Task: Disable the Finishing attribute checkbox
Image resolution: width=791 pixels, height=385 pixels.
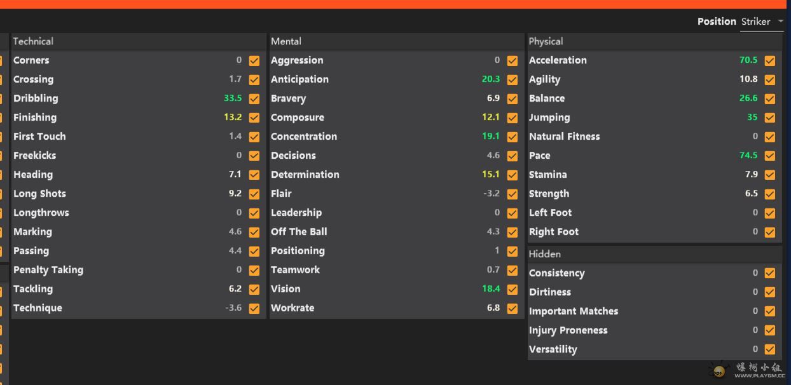Action: (254, 118)
